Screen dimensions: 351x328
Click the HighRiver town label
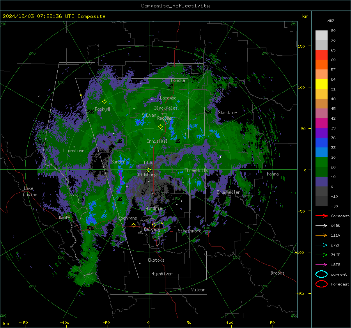(x=162, y=274)
